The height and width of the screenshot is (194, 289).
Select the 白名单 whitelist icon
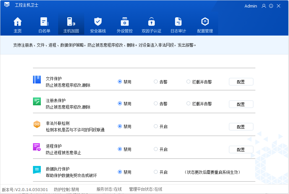pyautogui.click(x=44, y=22)
